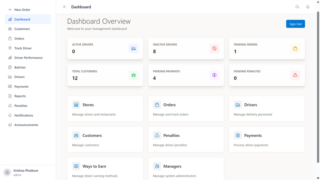Click the search magnifier icon in header
Image resolution: width=320 pixels, height=180 pixels.
297,7
